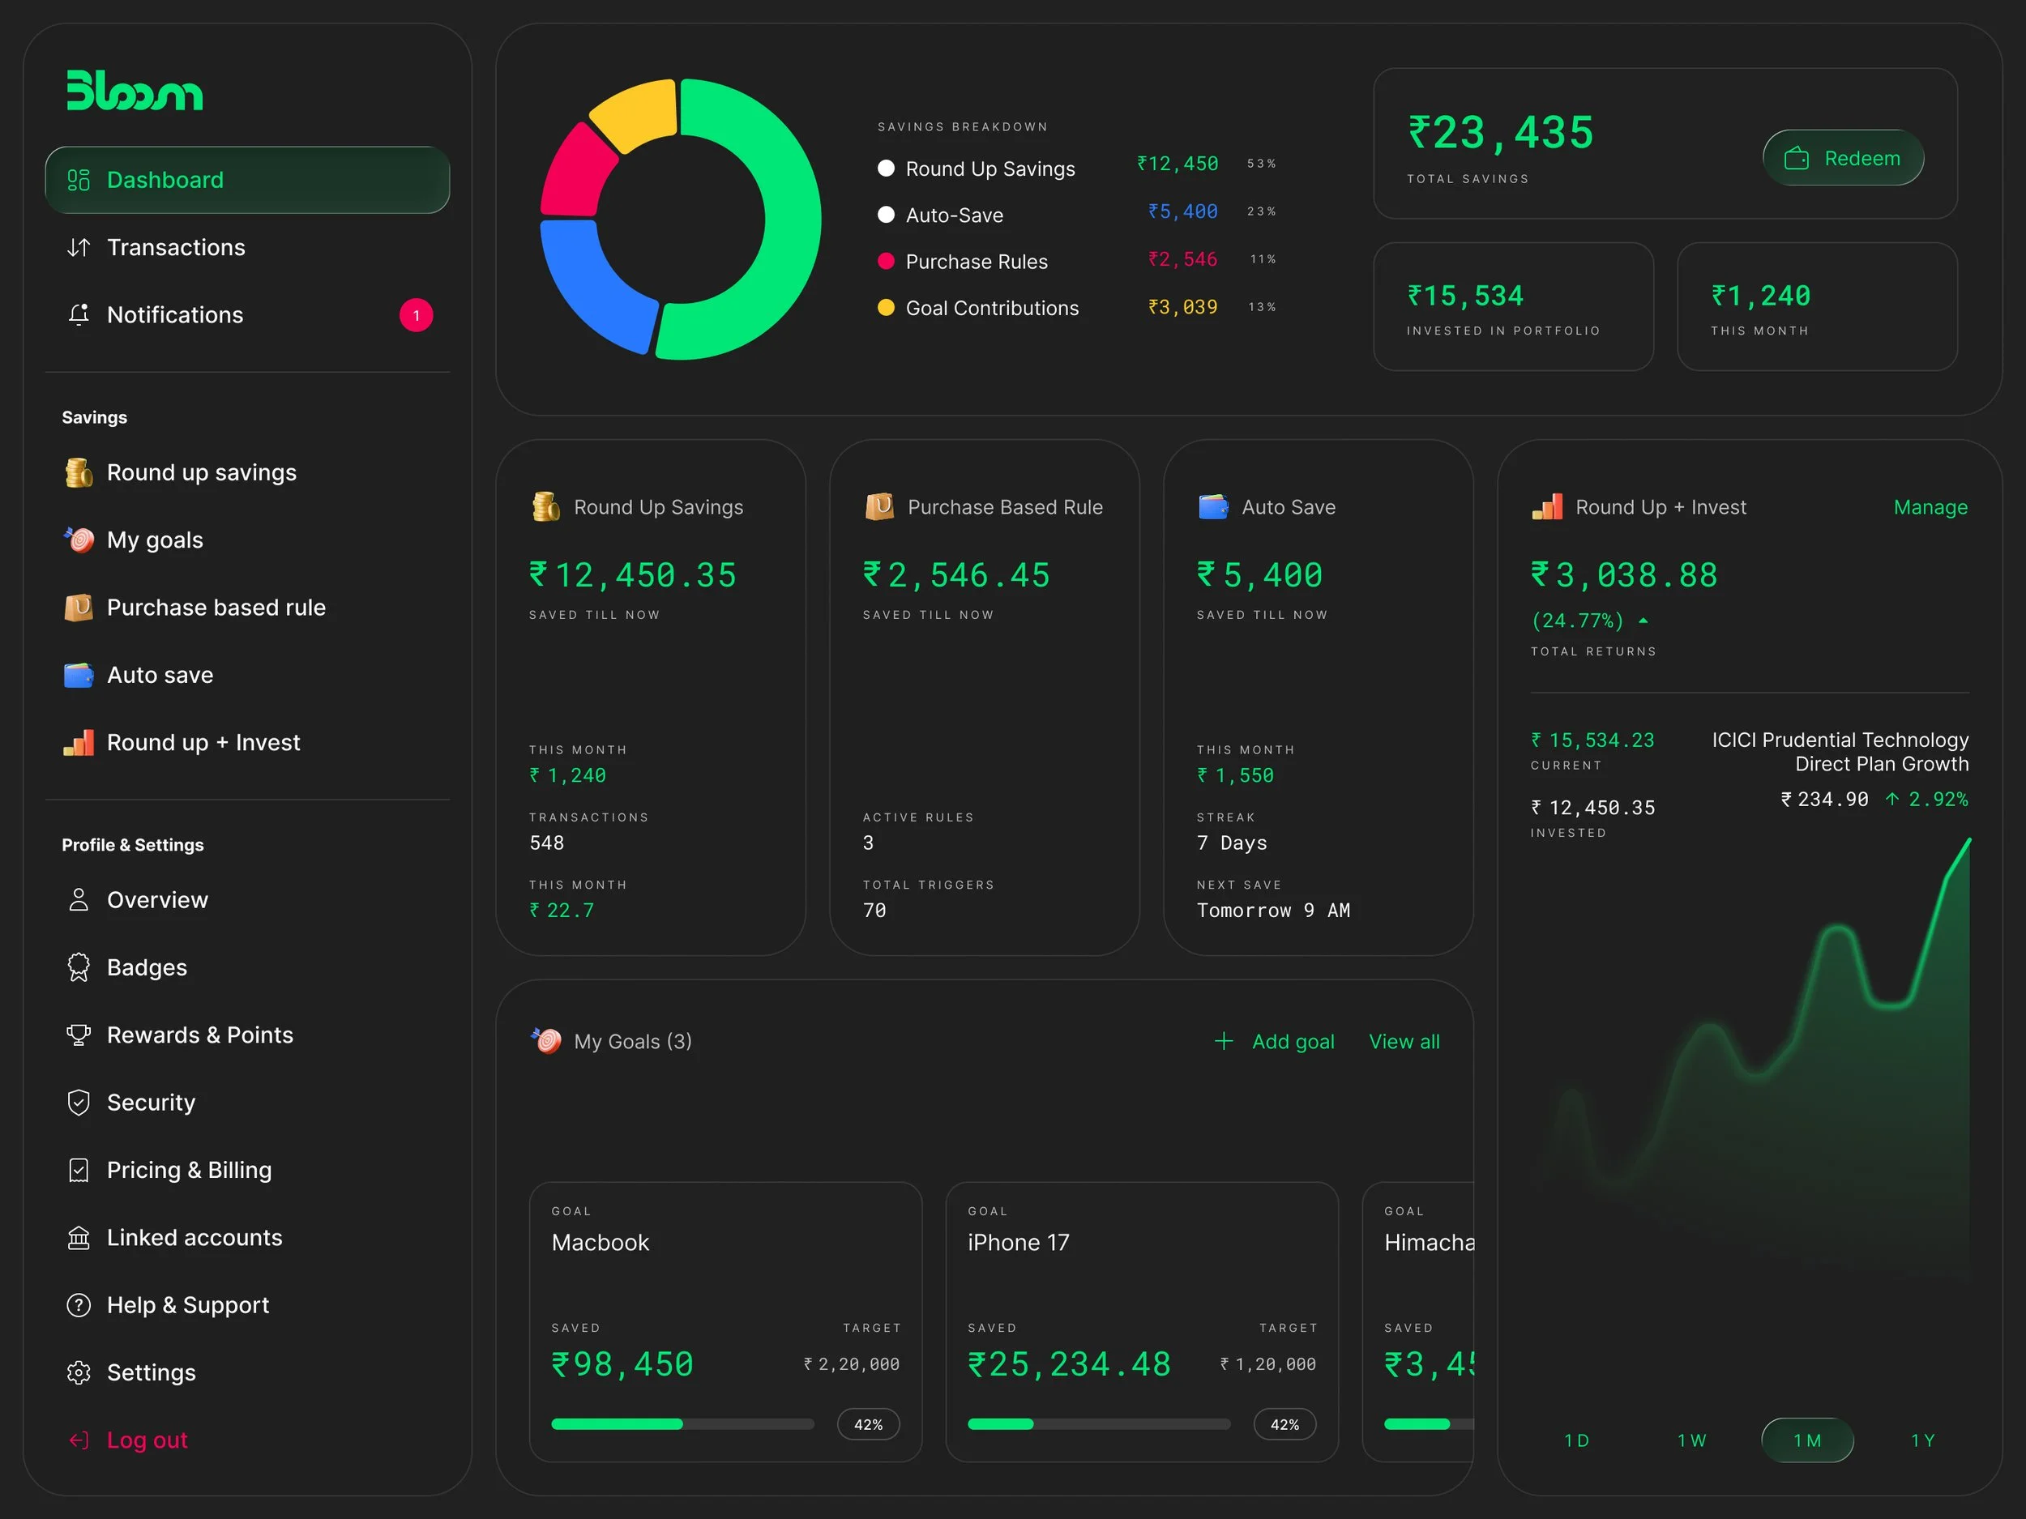The width and height of the screenshot is (2026, 1519).
Task: Click the trophy icon for Rewards & Points
Action: (x=79, y=1035)
